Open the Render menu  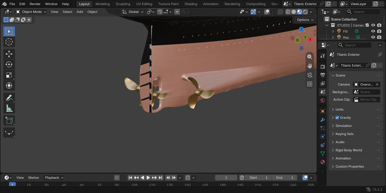point(35,4)
